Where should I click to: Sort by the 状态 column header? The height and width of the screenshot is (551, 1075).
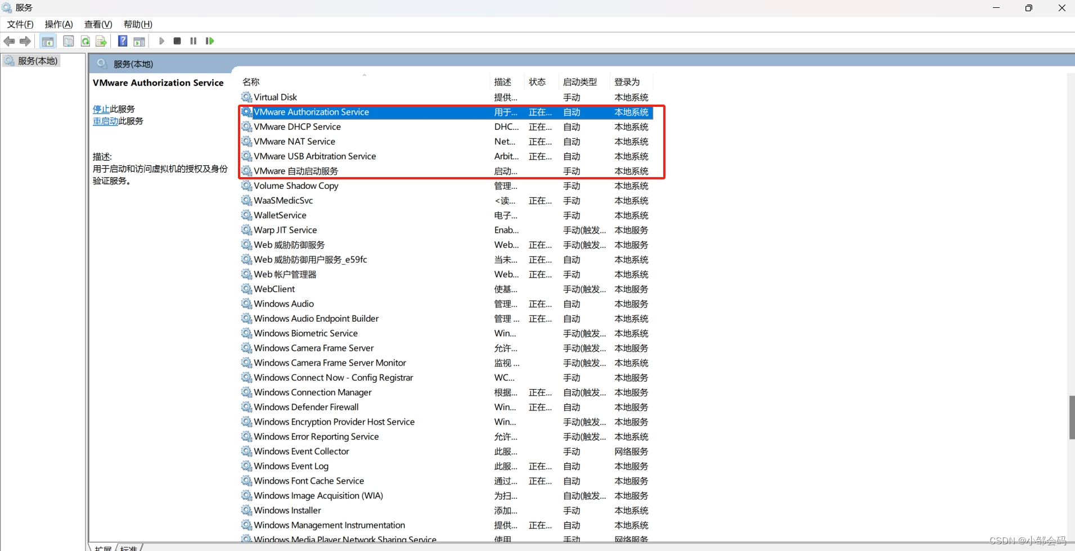542,82
